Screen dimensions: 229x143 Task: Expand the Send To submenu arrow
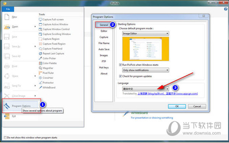click(x=35, y=86)
